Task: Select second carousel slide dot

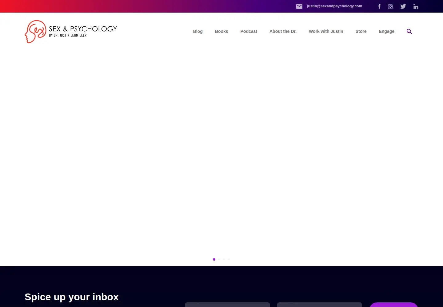Action: point(219,259)
